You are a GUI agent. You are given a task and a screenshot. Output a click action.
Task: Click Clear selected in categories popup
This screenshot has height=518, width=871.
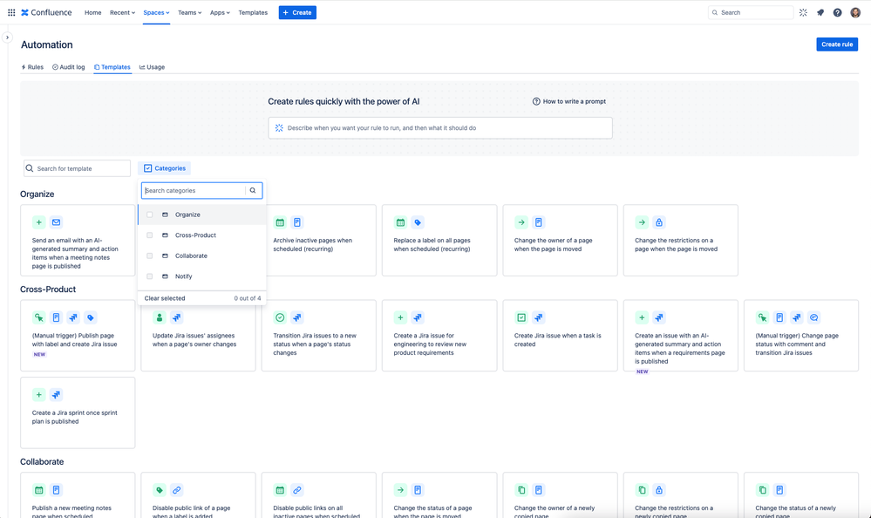[x=165, y=298]
